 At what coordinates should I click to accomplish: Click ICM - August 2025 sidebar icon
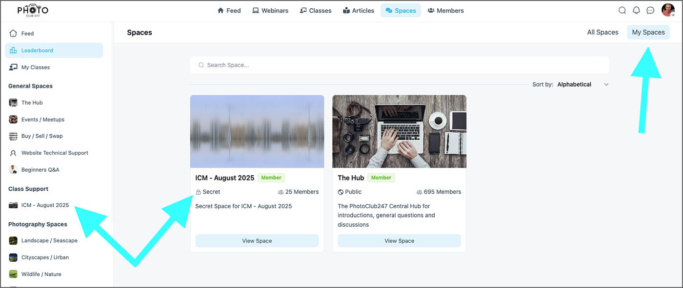coord(13,205)
